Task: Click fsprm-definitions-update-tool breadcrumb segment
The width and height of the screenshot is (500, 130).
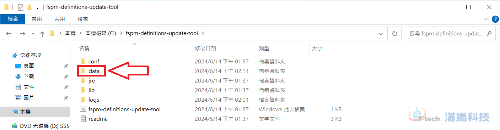Action: coord(162,33)
